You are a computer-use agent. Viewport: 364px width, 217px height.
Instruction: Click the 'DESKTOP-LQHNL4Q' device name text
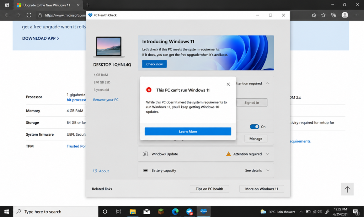point(112,65)
